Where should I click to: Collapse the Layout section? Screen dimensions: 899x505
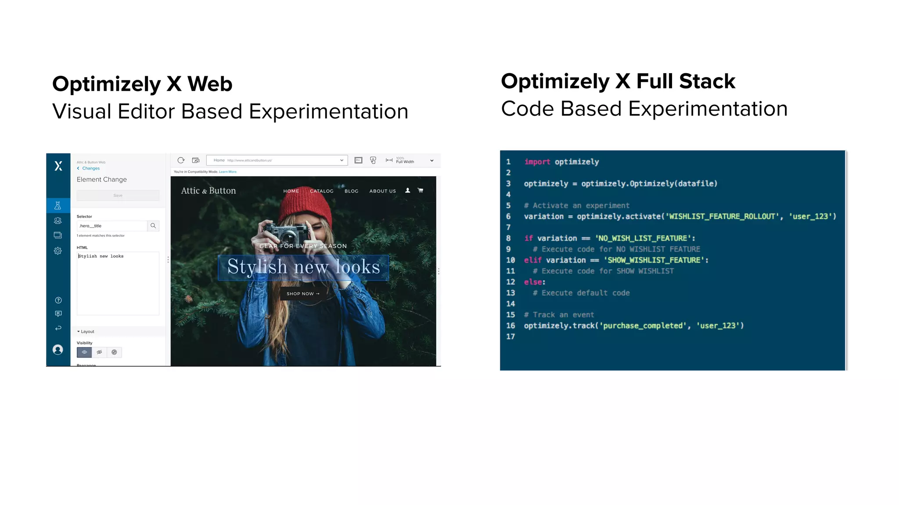[x=86, y=332]
